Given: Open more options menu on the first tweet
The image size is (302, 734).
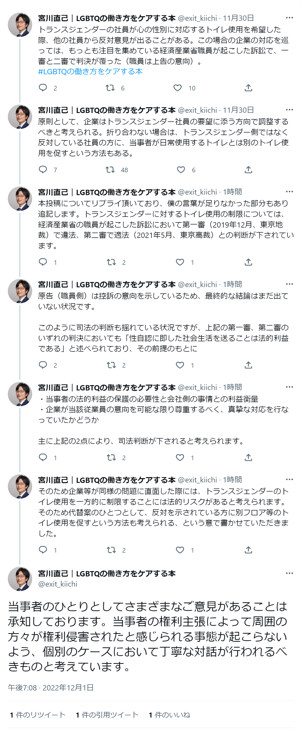Looking at the screenshot, I should click(x=290, y=18).
